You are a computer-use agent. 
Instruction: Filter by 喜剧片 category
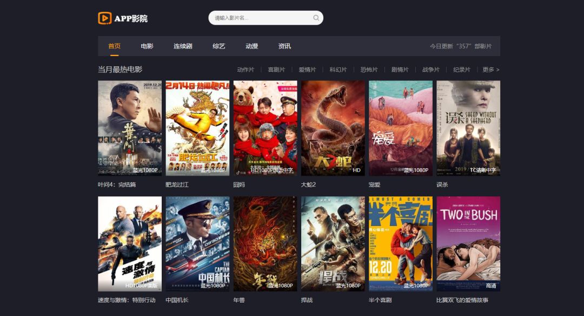point(276,70)
